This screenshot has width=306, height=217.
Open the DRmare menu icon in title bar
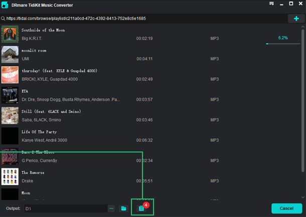(271, 3)
